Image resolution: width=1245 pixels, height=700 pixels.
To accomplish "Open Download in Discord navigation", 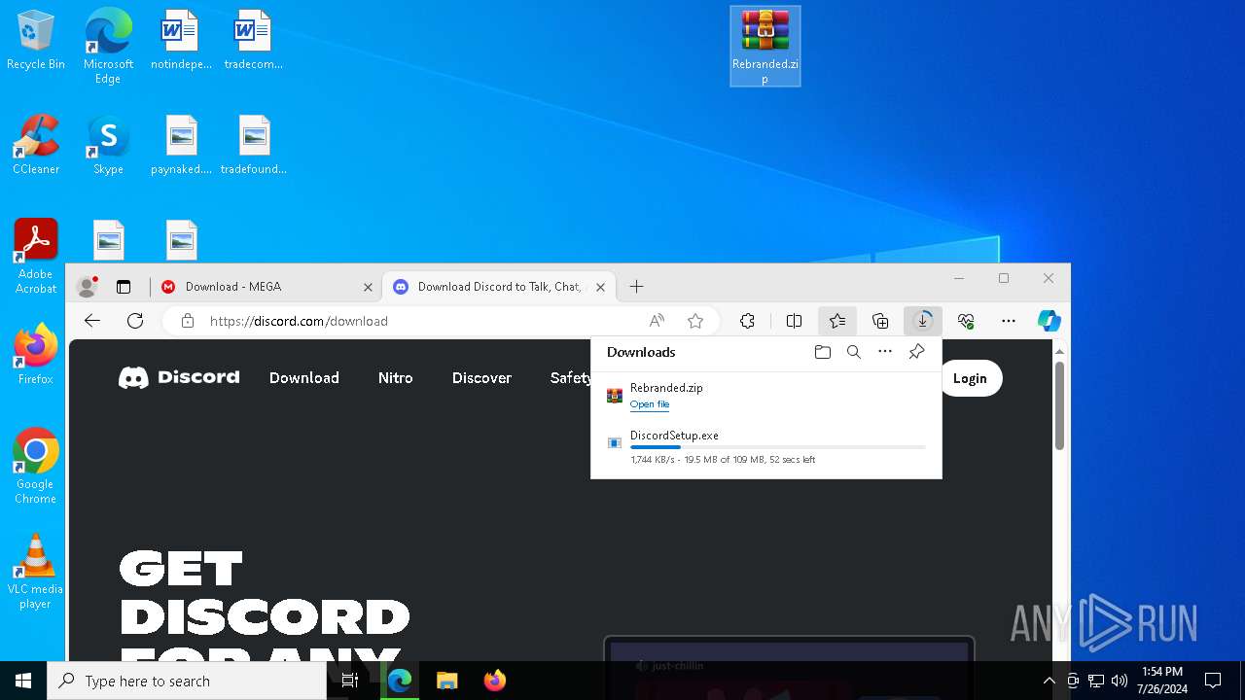I will point(304,378).
